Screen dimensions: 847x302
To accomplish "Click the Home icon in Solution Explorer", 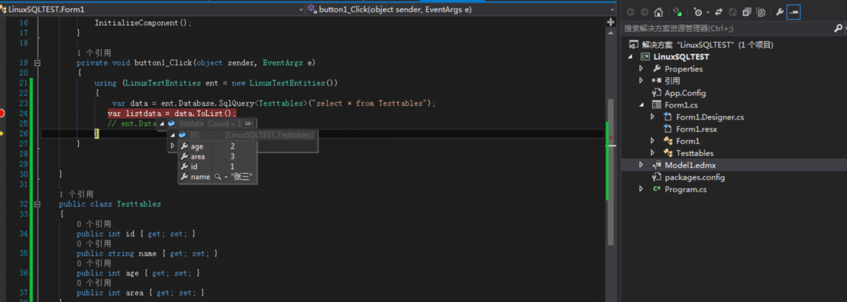I will pyautogui.click(x=658, y=12).
